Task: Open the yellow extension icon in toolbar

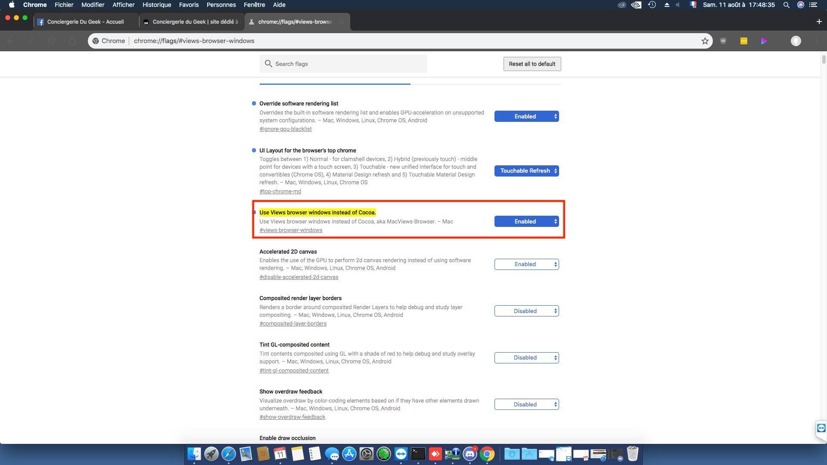Action: pos(743,41)
